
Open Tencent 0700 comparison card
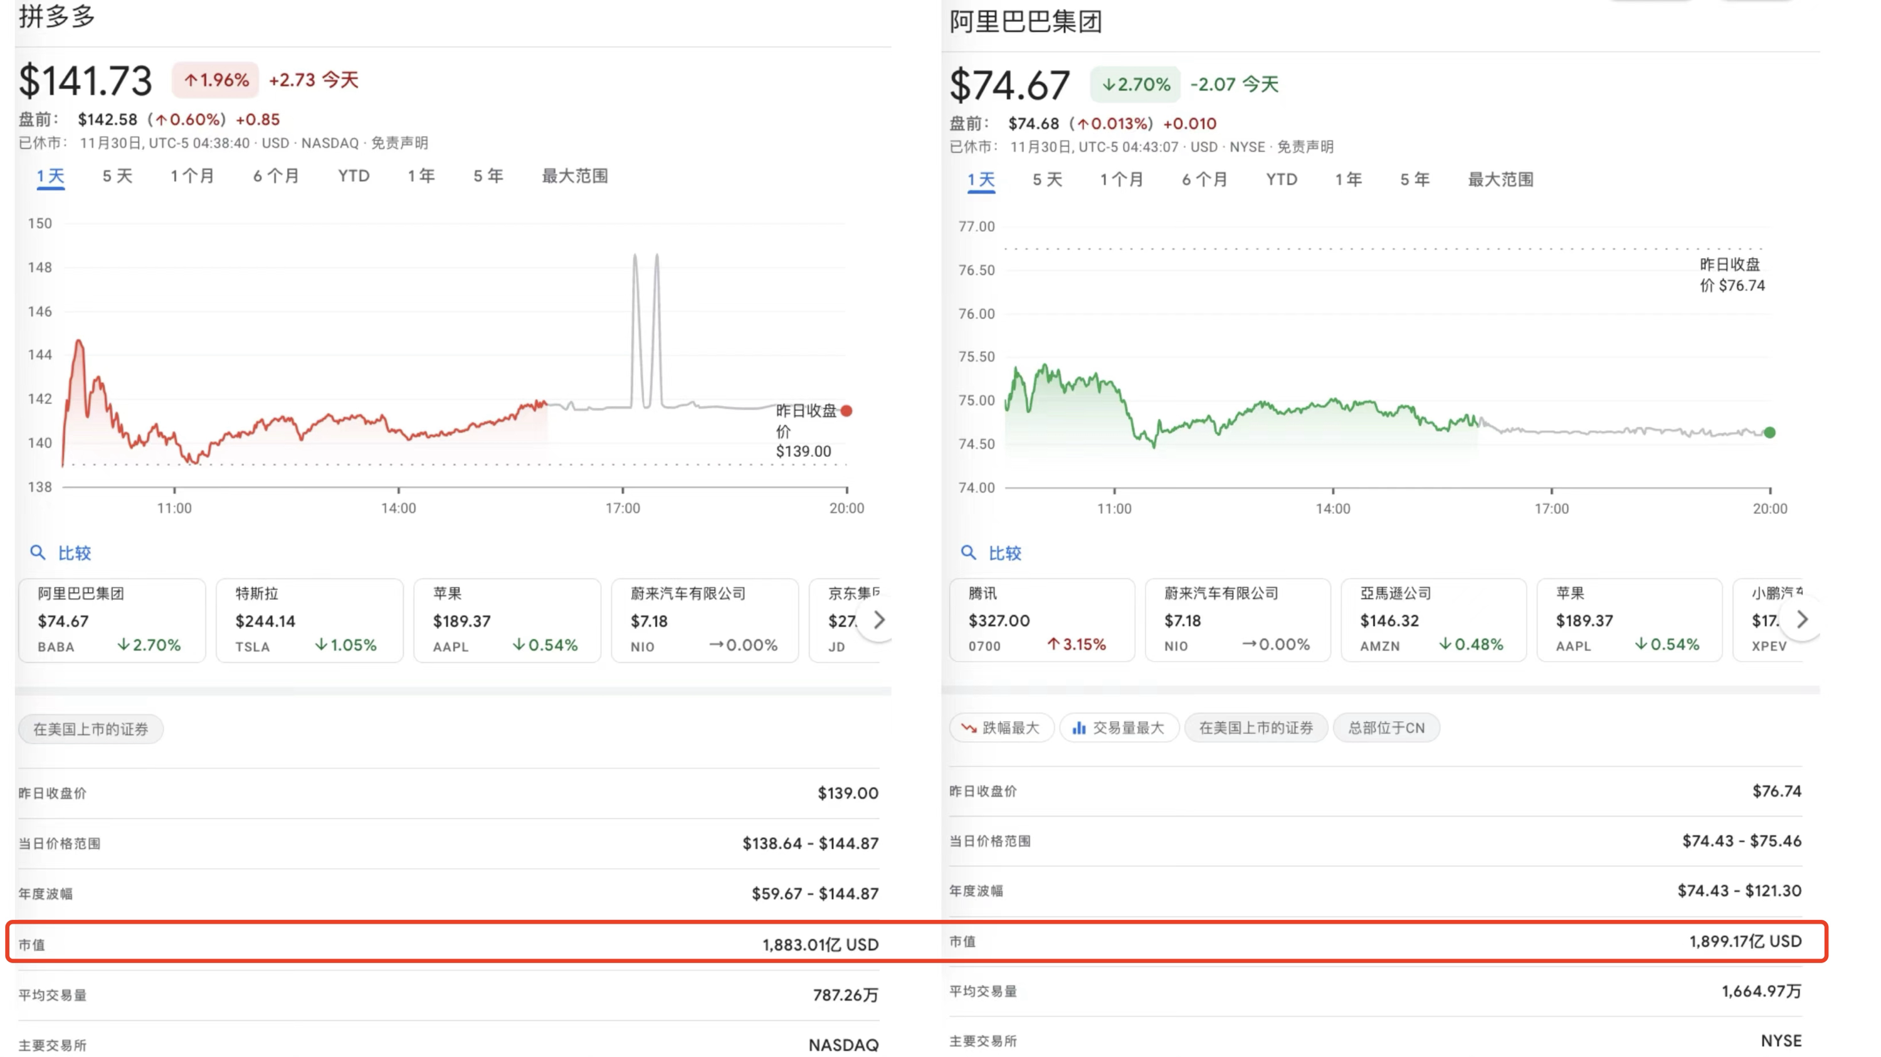coord(1041,620)
